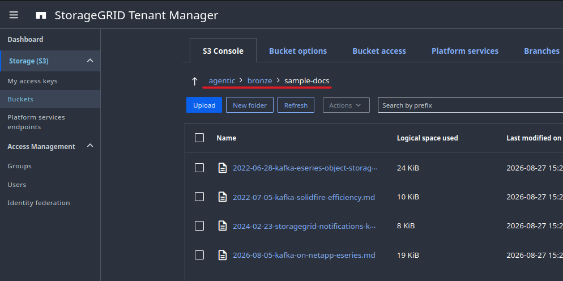Open the Platform services tab

[465, 51]
